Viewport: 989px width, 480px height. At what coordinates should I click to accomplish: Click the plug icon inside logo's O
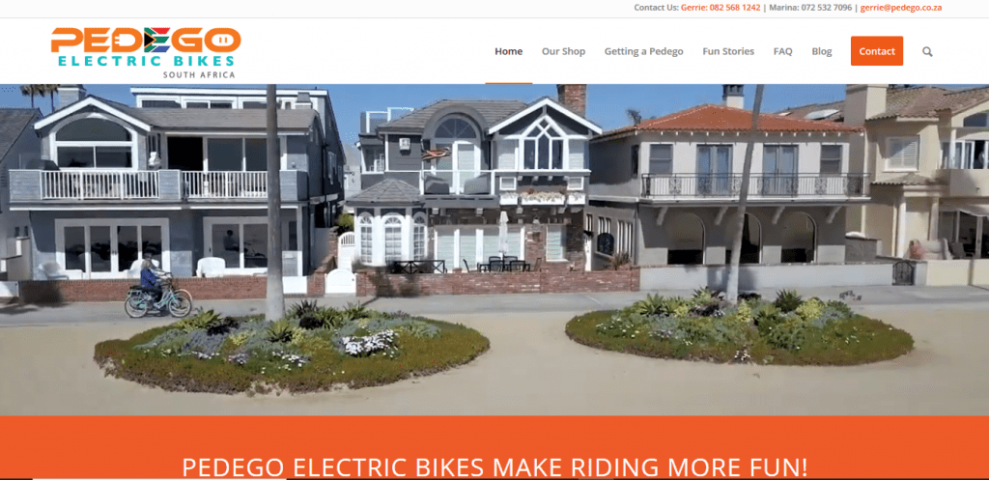coord(219,41)
